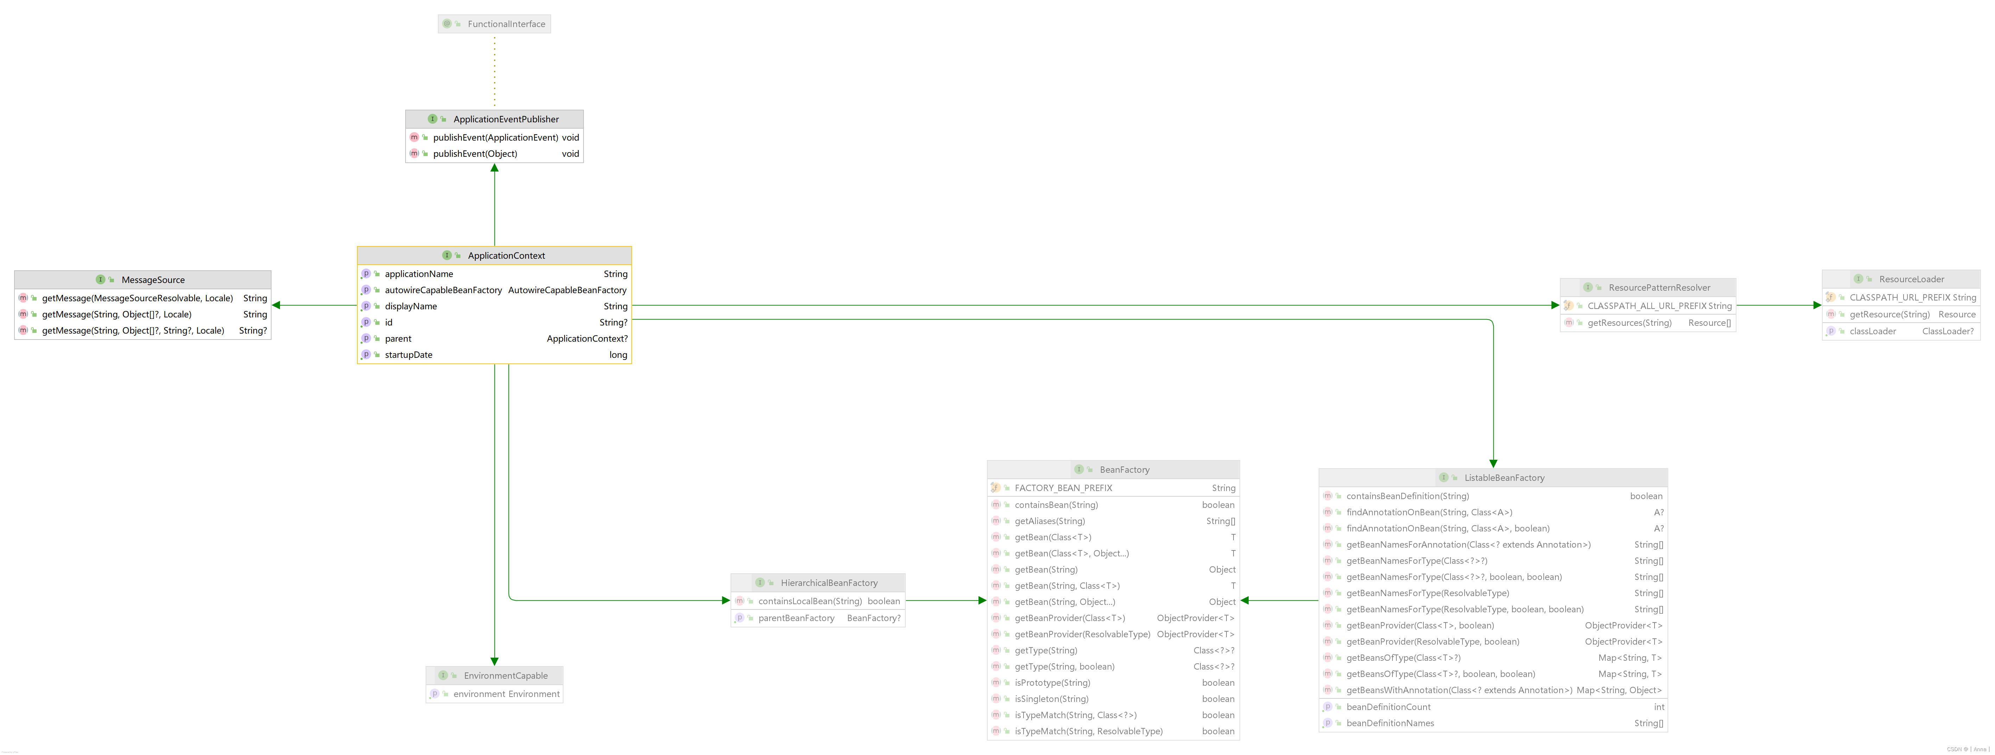Click the annotation icon beside FunctionalInterface
Image resolution: width=1995 pixels, height=755 pixels.
[447, 24]
